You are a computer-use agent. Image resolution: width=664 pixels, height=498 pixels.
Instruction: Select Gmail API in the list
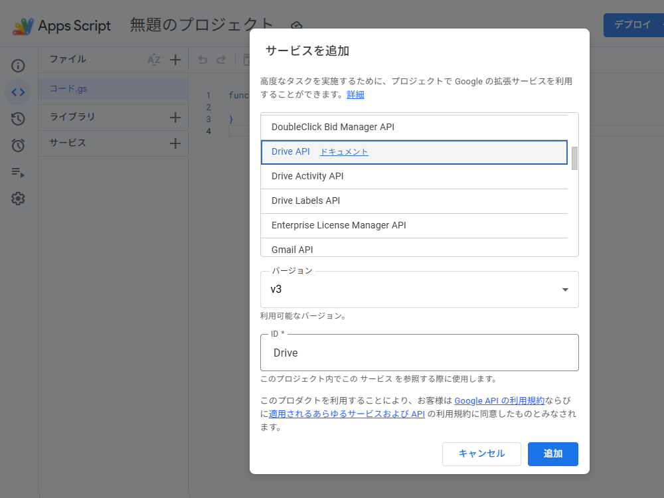[x=414, y=248]
